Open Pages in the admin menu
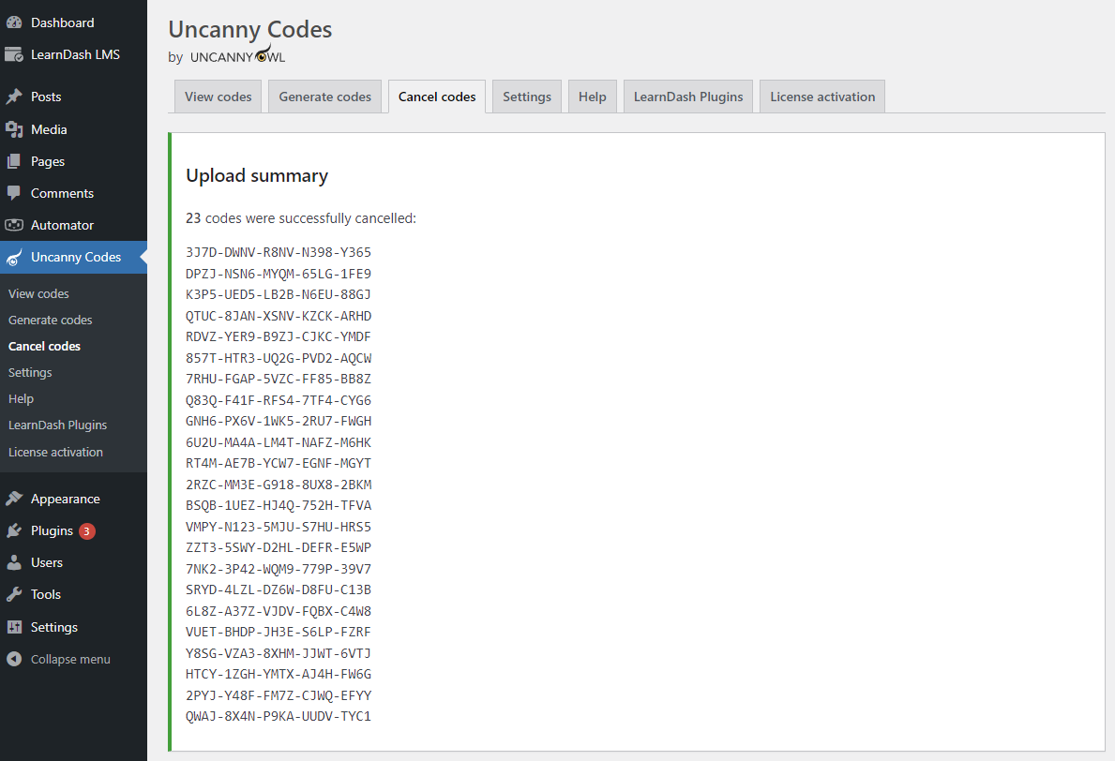This screenshot has height=761, width=1115. 47,161
